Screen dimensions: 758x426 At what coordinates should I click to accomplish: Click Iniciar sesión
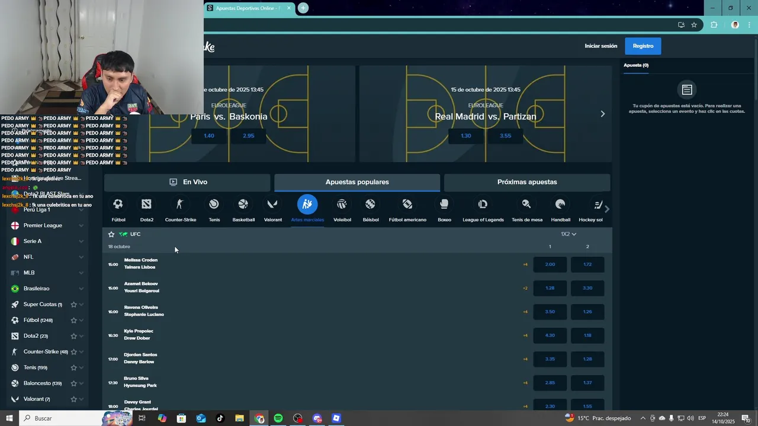(600, 46)
